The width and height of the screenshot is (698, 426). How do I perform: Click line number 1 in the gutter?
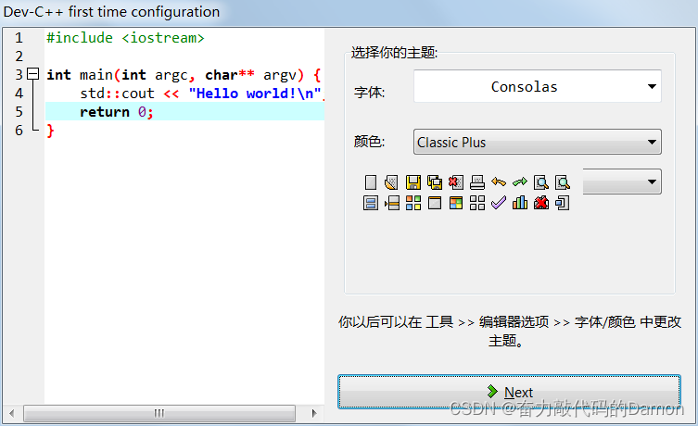click(x=19, y=38)
